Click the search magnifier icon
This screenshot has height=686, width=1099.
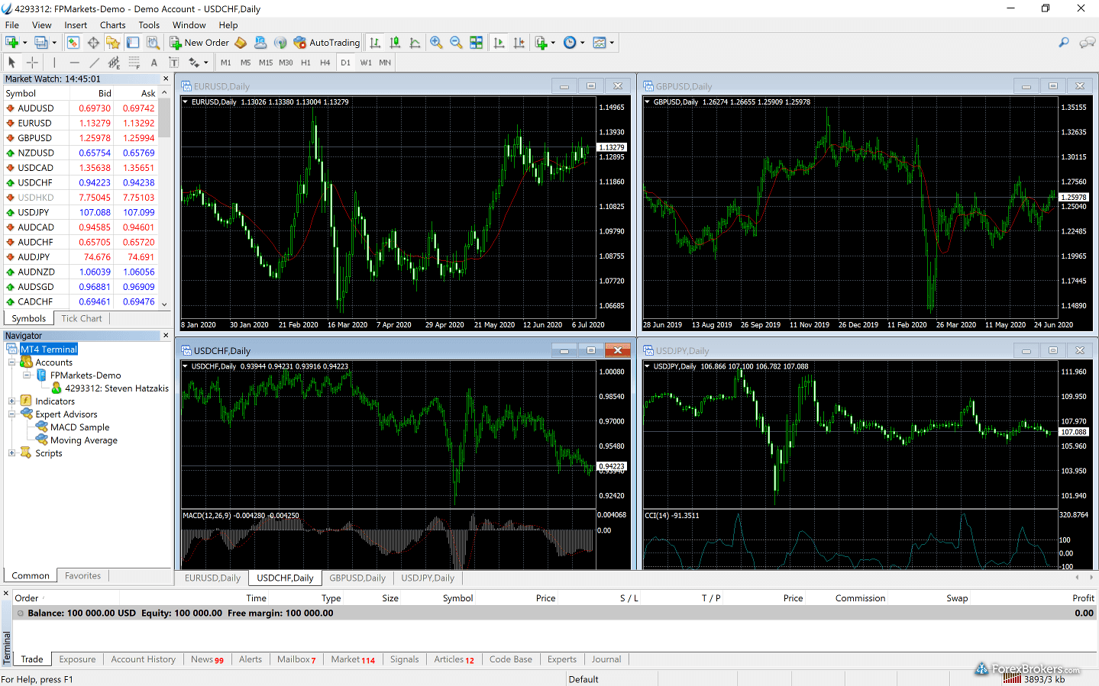[x=1063, y=43]
